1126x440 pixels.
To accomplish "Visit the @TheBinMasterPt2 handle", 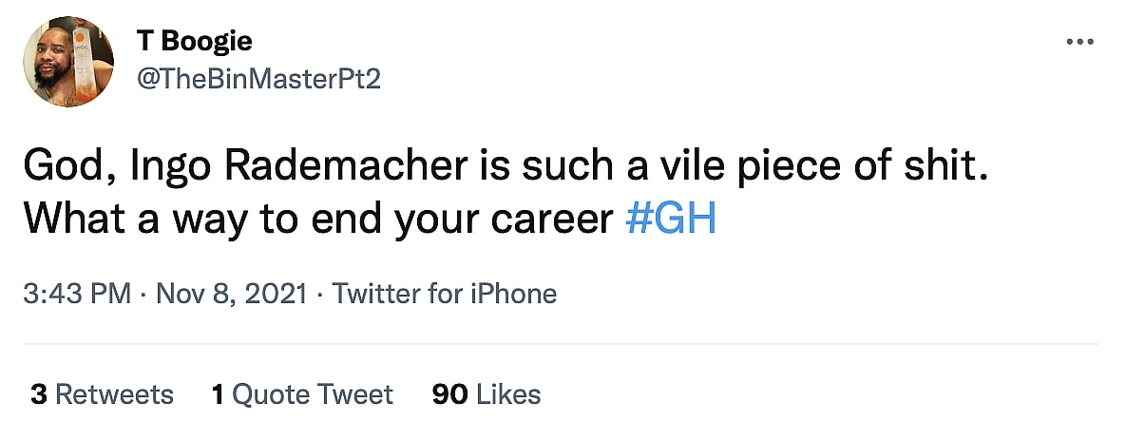I will click(x=258, y=79).
